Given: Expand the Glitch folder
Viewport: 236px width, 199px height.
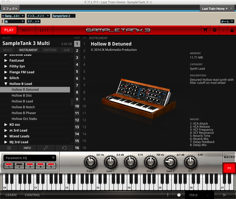Looking at the screenshot, I should (6, 78).
